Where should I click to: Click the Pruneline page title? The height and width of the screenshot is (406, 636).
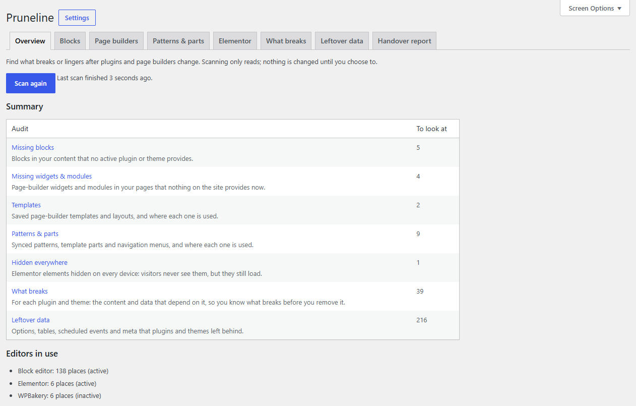[30, 18]
